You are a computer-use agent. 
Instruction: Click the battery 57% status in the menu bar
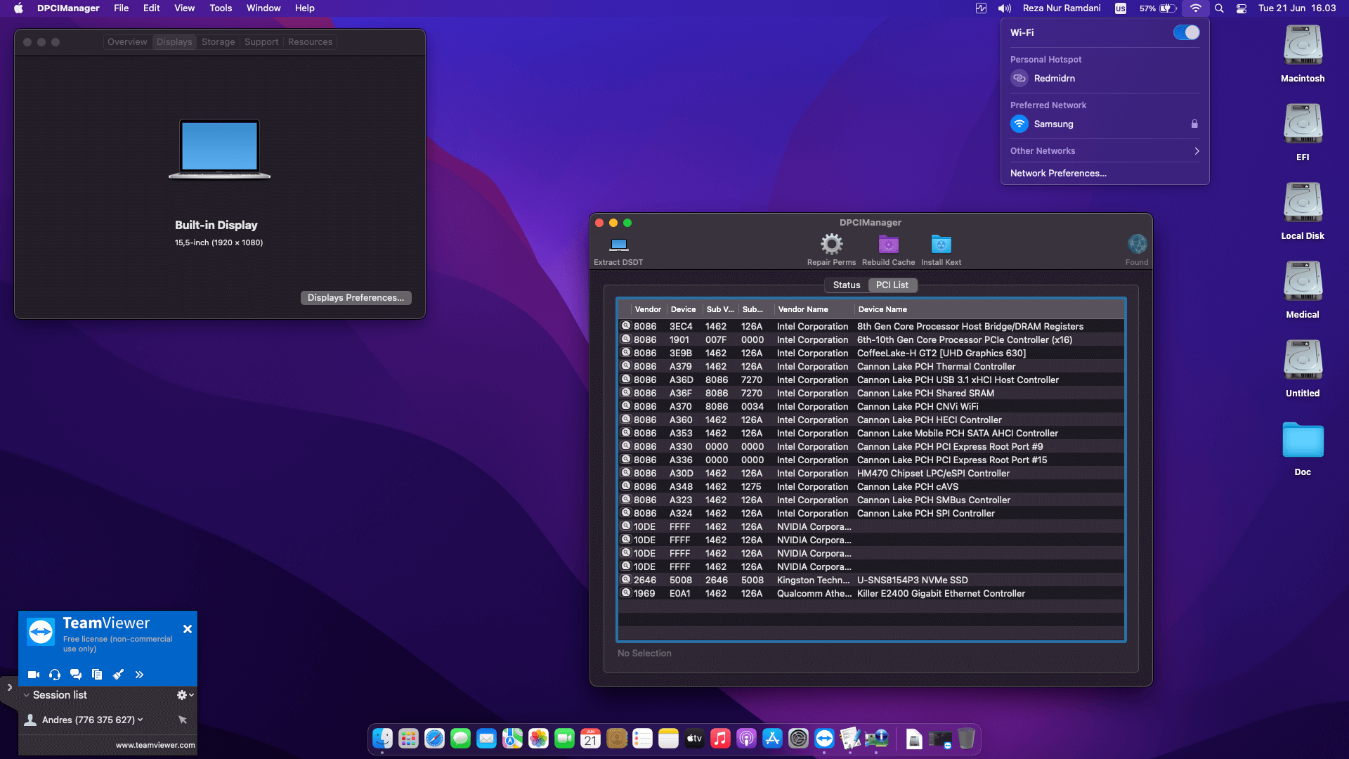(x=1157, y=8)
